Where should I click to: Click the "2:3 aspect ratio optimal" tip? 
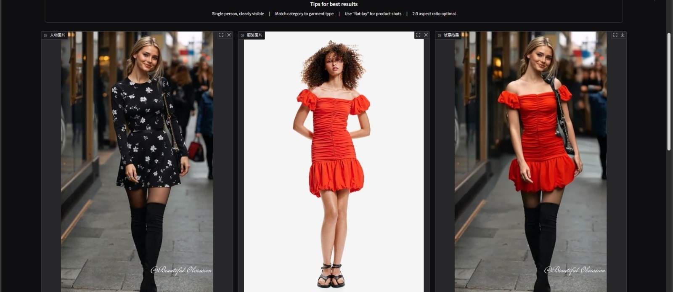point(434,14)
